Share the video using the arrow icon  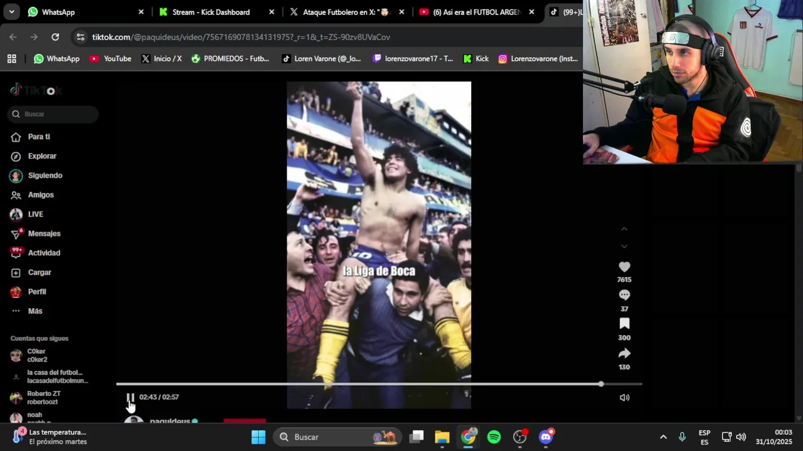[x=624, y=353]
